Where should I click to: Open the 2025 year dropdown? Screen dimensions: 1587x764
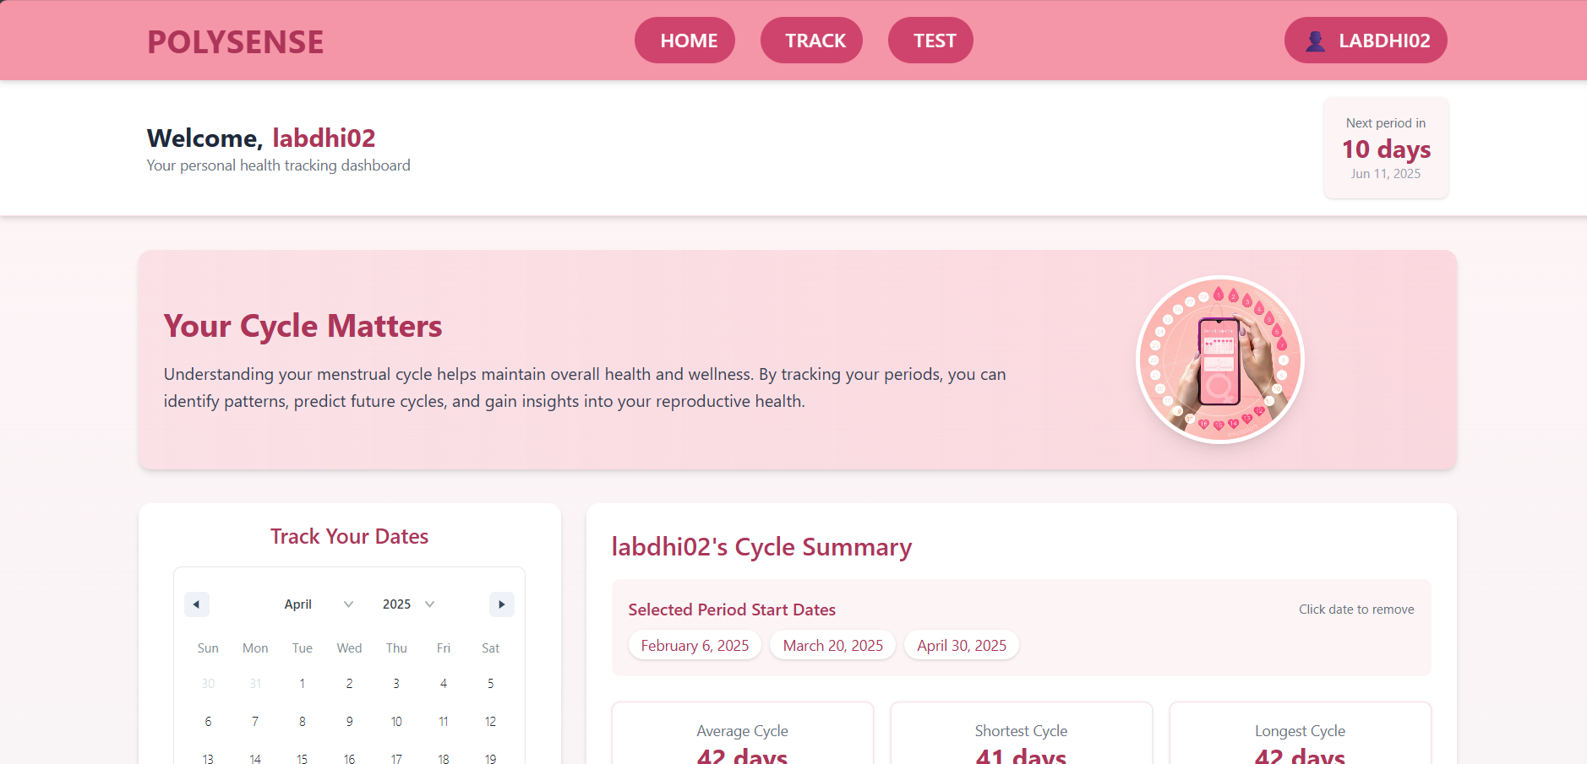[408, 604]
